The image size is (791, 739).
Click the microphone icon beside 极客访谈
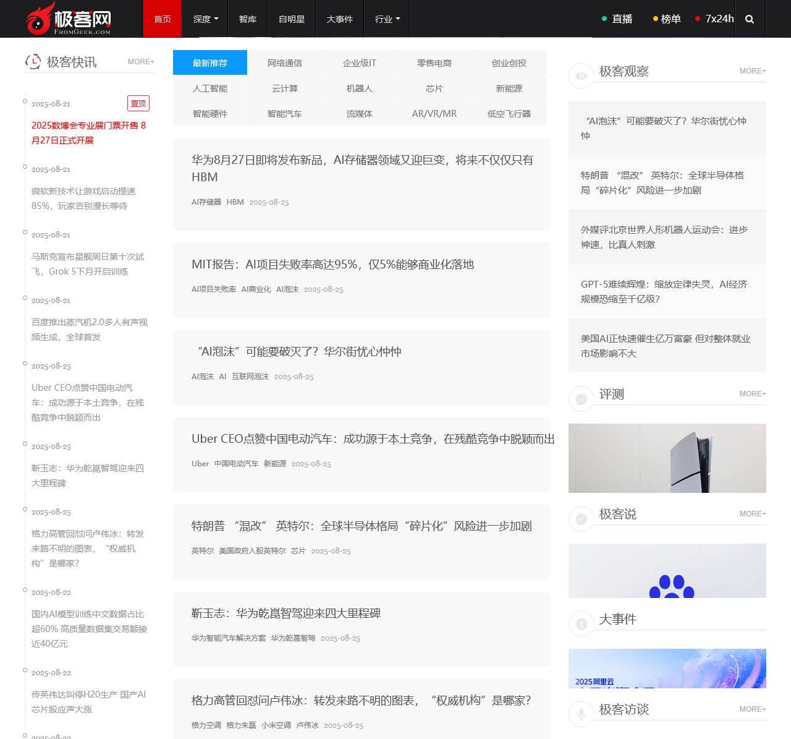click(581, 714)
